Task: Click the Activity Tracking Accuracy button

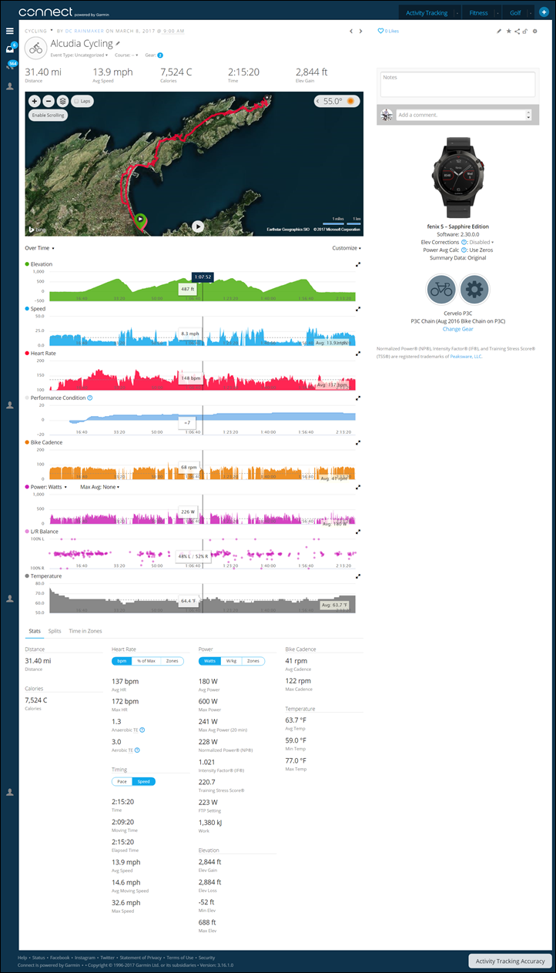Action: pos(510,961)
